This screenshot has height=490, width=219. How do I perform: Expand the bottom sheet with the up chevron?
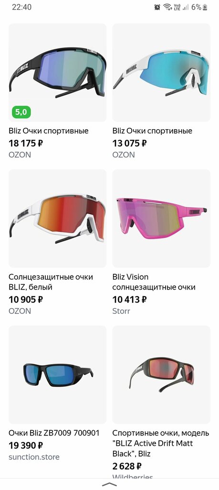click(109, 484)
